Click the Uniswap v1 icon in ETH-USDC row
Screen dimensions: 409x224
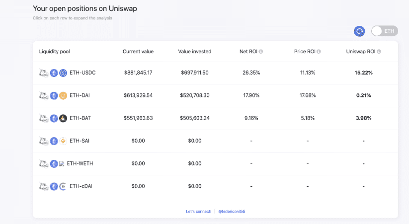click(44, 73)
